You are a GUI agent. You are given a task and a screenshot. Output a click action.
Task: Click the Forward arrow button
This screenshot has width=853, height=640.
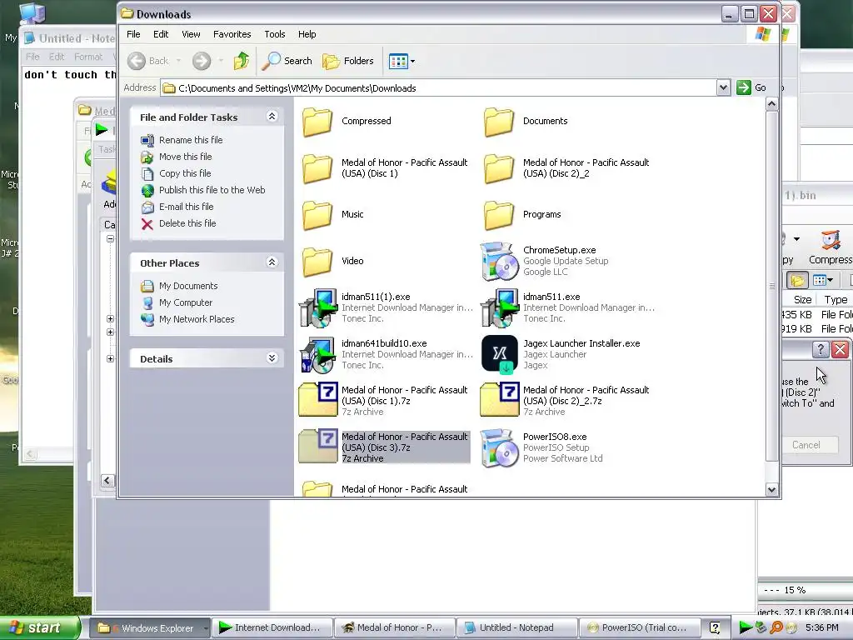point(202,61)
